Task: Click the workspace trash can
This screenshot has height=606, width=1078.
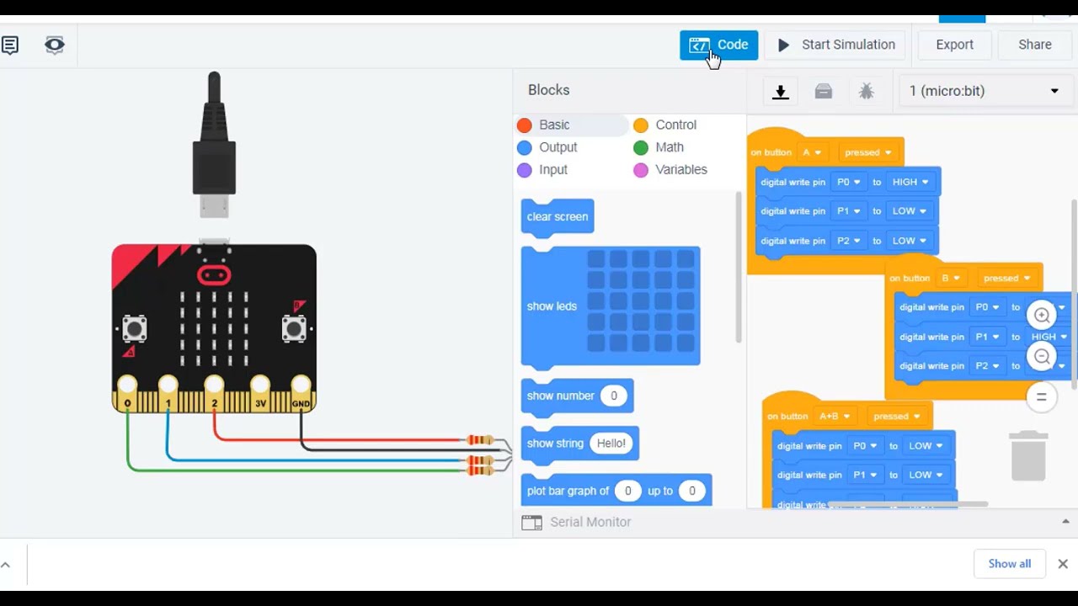Action: [1028, 455]
